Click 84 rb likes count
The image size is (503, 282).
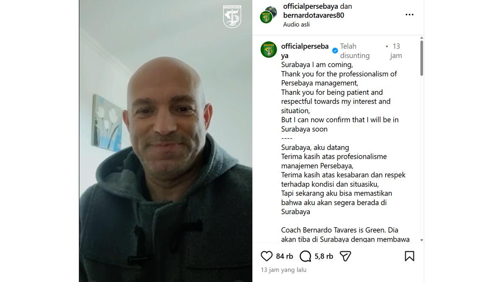pyautogui.click(x=285, y=256)
